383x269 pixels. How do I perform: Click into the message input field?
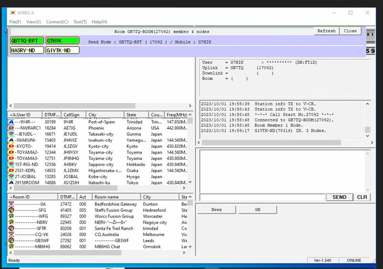[x=262, y=197]
